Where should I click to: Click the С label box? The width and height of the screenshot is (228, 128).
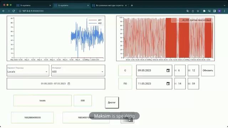click(125, 70)
